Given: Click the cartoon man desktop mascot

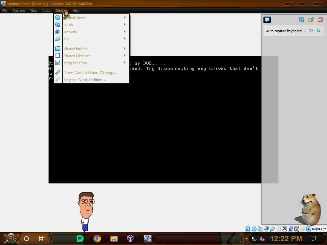Looking at the screenshot, I should click(x=86, y=212).
